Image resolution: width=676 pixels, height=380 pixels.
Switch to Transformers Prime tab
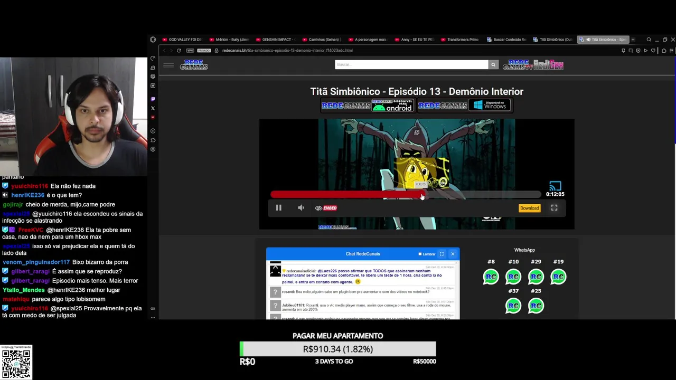461,40
